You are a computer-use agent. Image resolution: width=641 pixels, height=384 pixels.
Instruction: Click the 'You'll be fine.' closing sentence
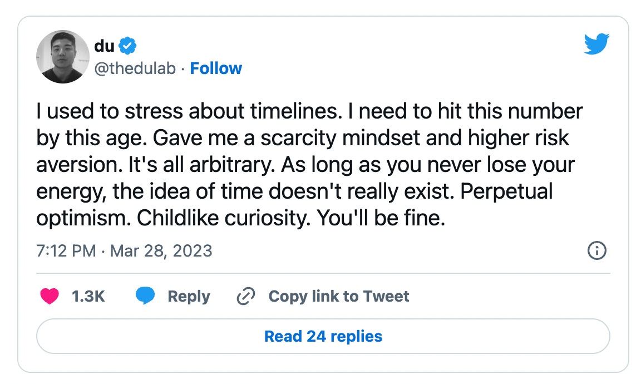click(381, 218)
